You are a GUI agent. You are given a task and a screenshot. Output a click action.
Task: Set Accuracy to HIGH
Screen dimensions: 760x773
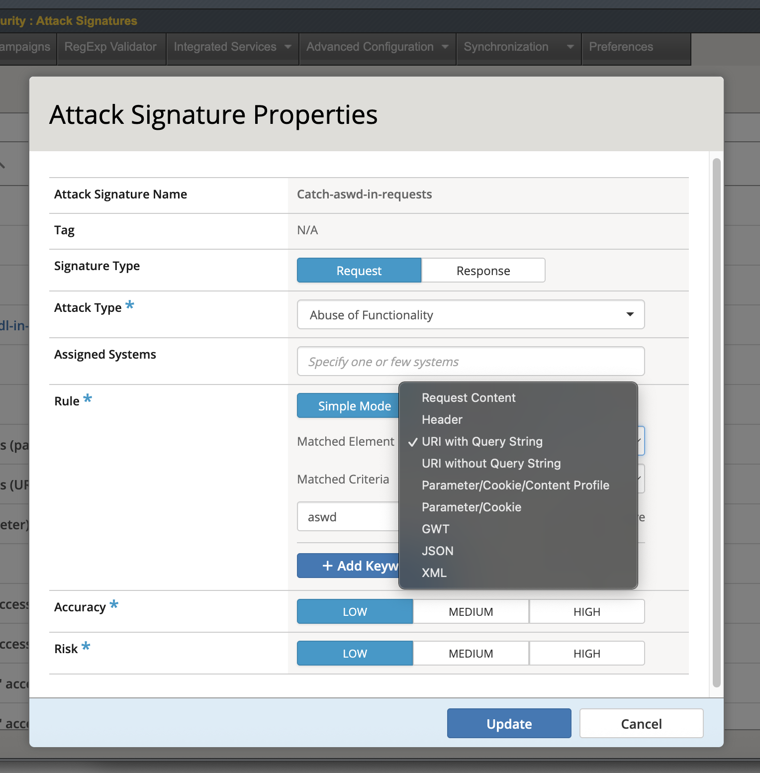point(587,611)
